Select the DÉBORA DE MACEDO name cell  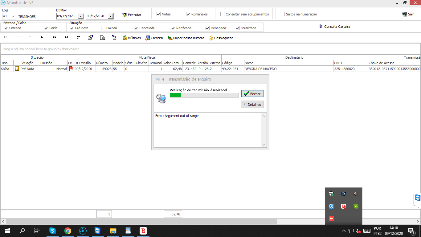pos(289,69)
